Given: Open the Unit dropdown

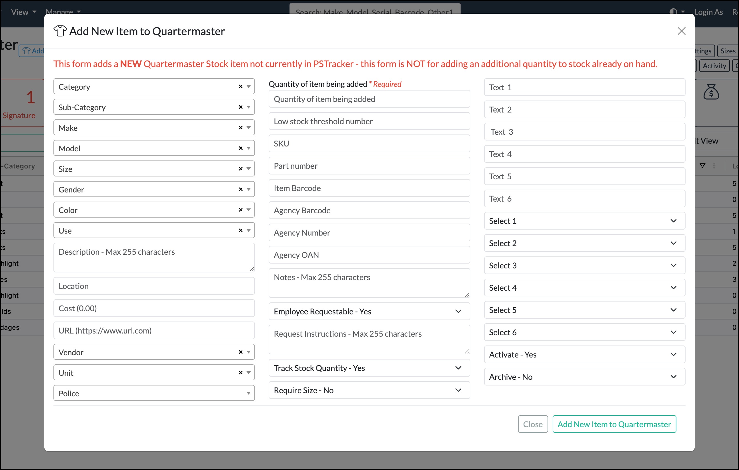Looking at the screenshot, I should [154, 373].
